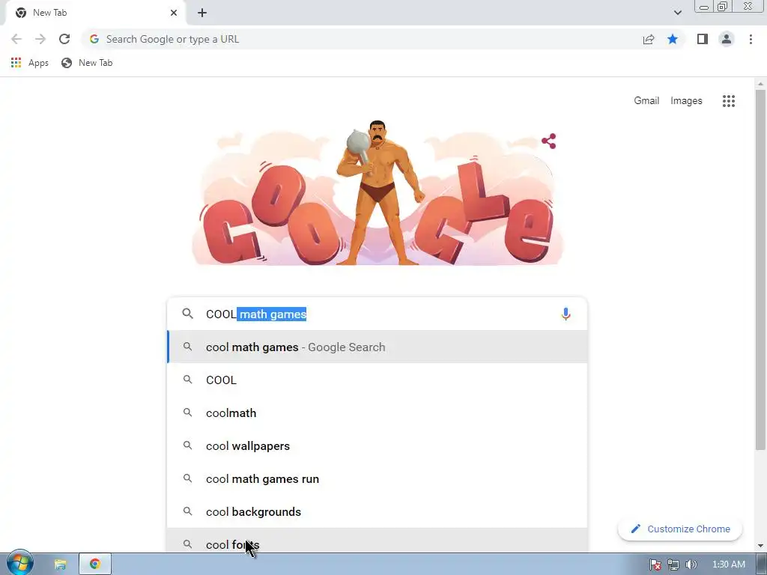Click the wrestler Google doodle
The height and width of the screenshot is (575, 767).
[378, 193]
